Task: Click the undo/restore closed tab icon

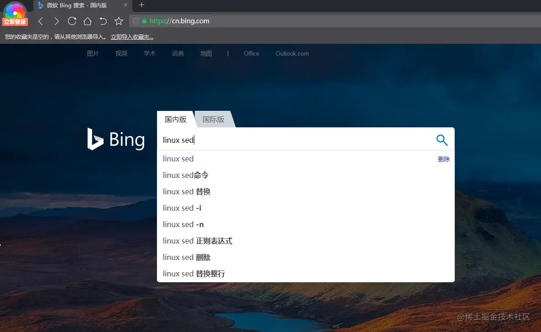Action: pyautogui.click(x=103, y=21)
